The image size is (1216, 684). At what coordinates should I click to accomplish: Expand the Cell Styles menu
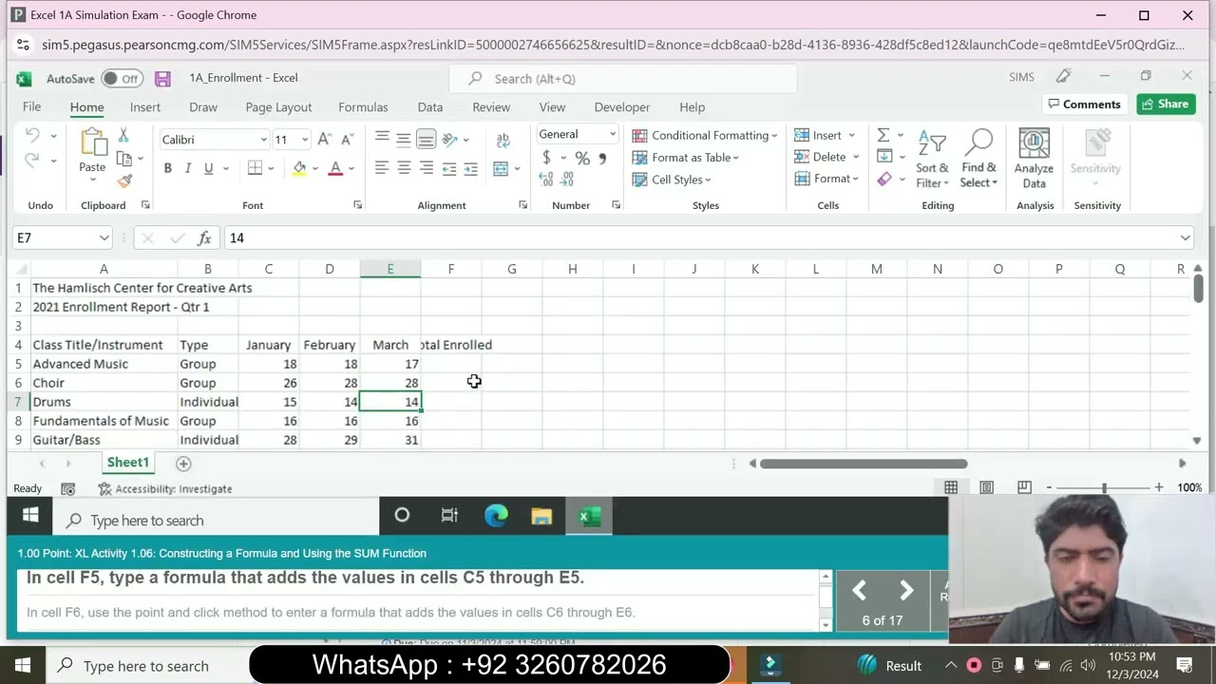(x=672, y=180)
